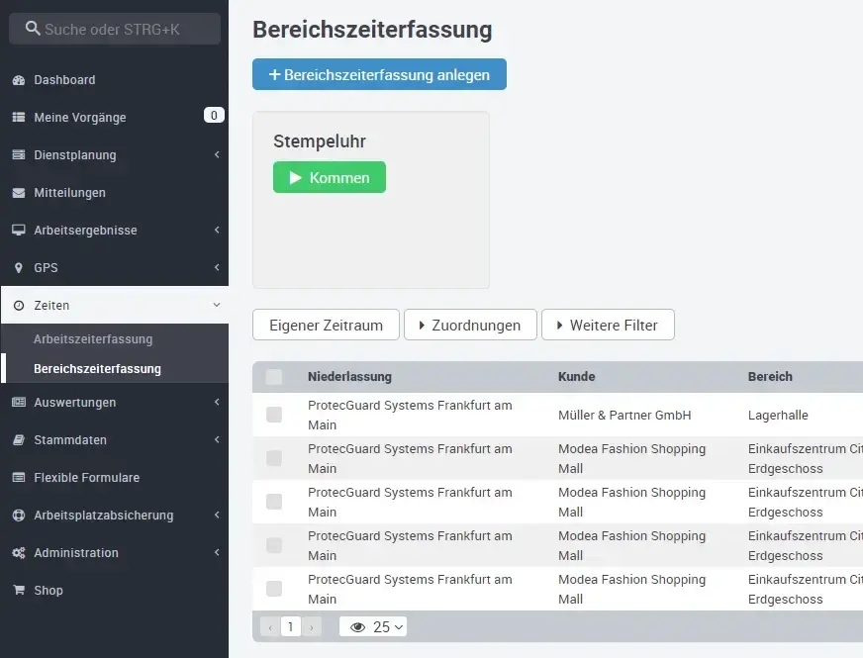Click the GPS location pin icon
The image size is (863, 658).
click(x=18, y=268)
